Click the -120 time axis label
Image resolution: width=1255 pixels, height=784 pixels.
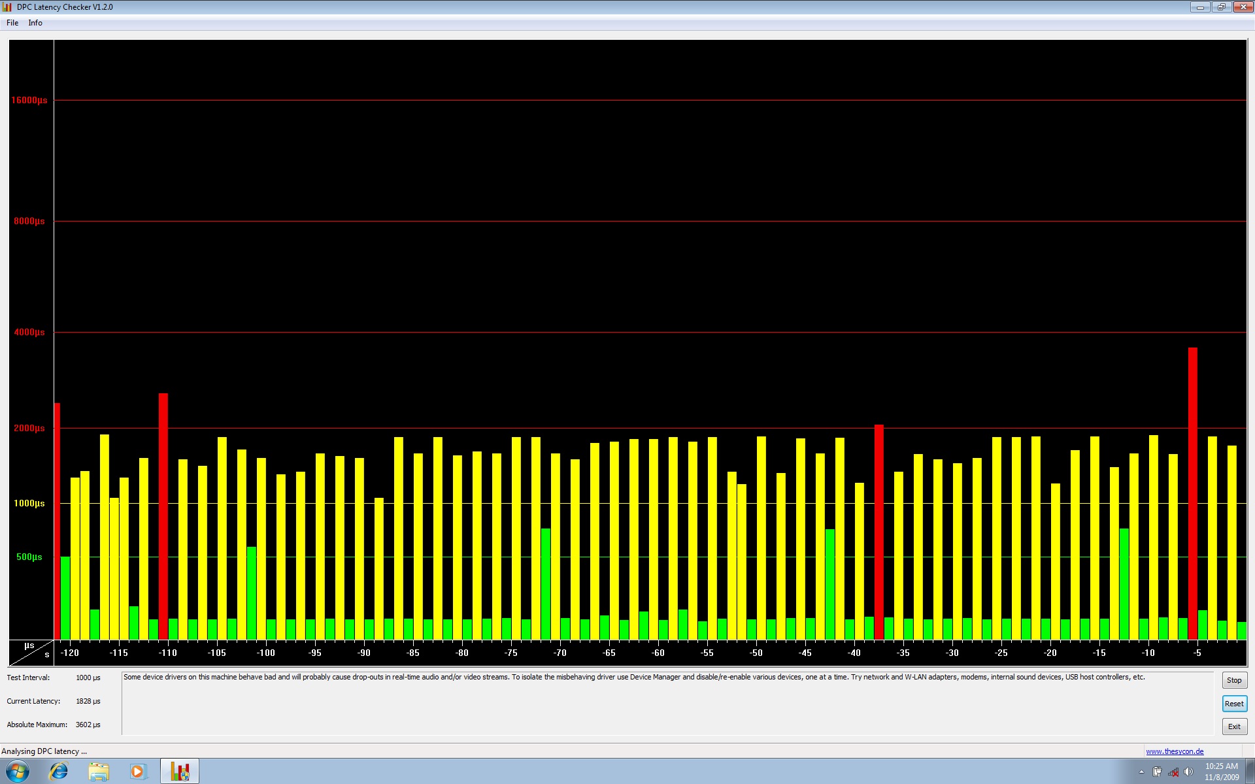69,653
